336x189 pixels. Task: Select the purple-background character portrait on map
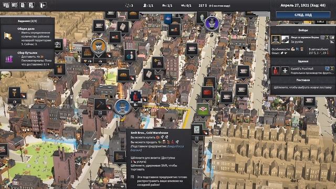pyautogui.click(x=212, y=24)
